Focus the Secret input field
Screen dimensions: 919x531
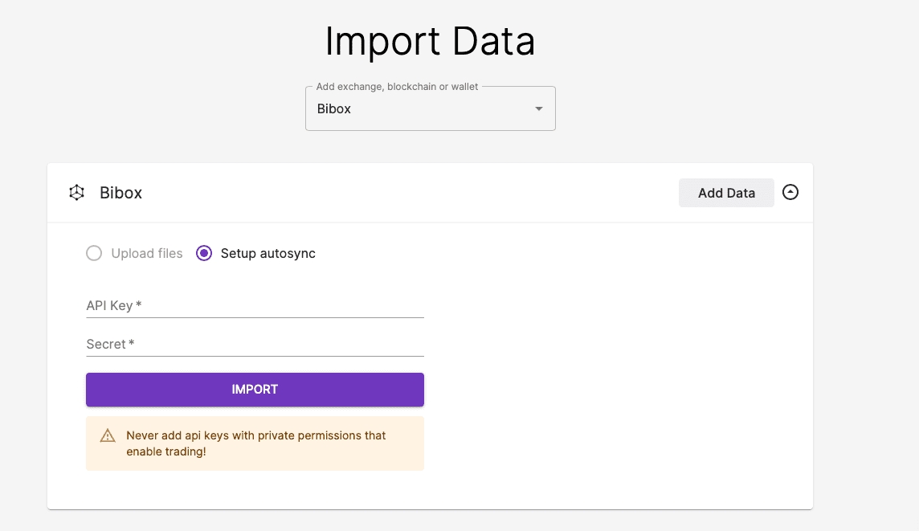(255, 344)
